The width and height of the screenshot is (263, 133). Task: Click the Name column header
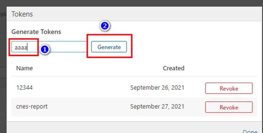click(x=24, y=68)
